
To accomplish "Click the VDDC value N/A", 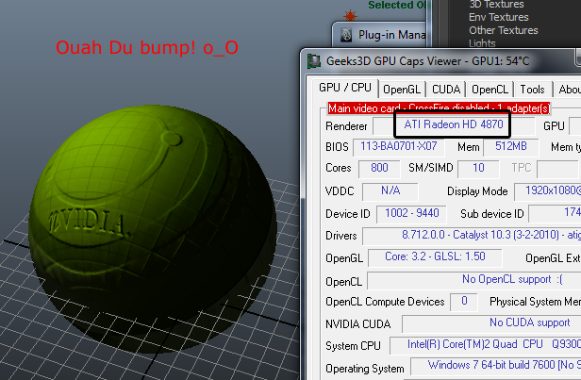I will (390, 191).
